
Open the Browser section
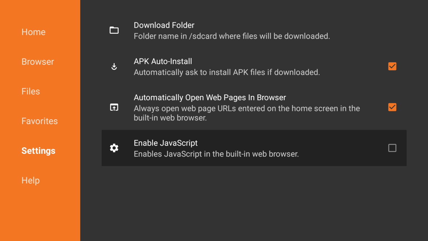38,62
